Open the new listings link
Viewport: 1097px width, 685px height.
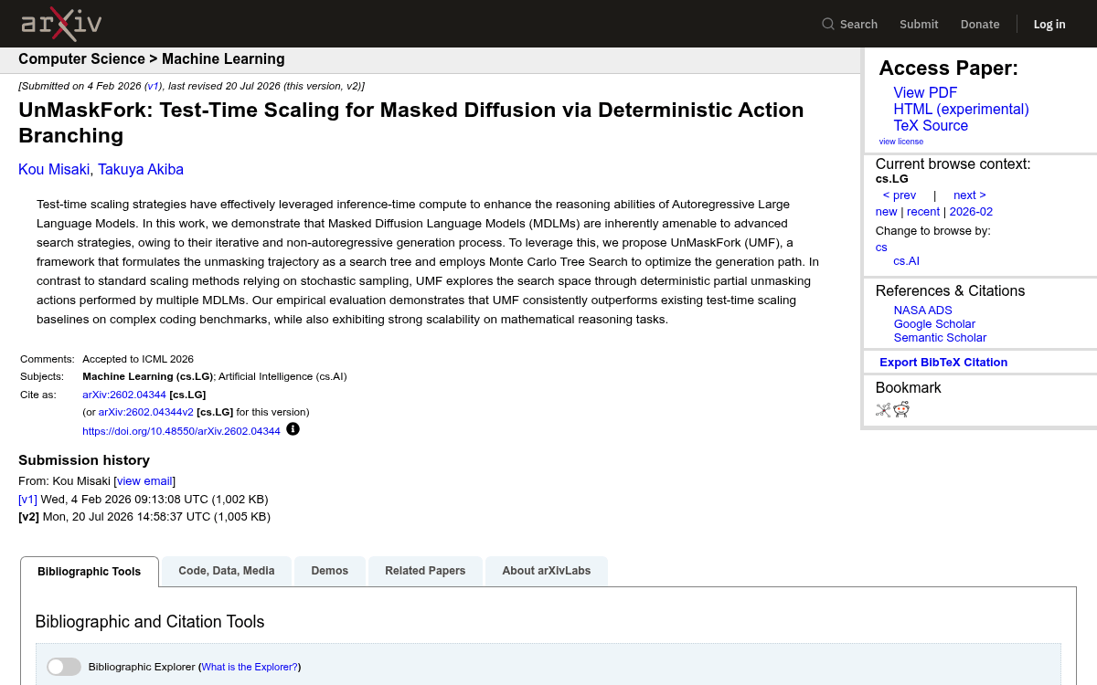(x=887, y=212)
